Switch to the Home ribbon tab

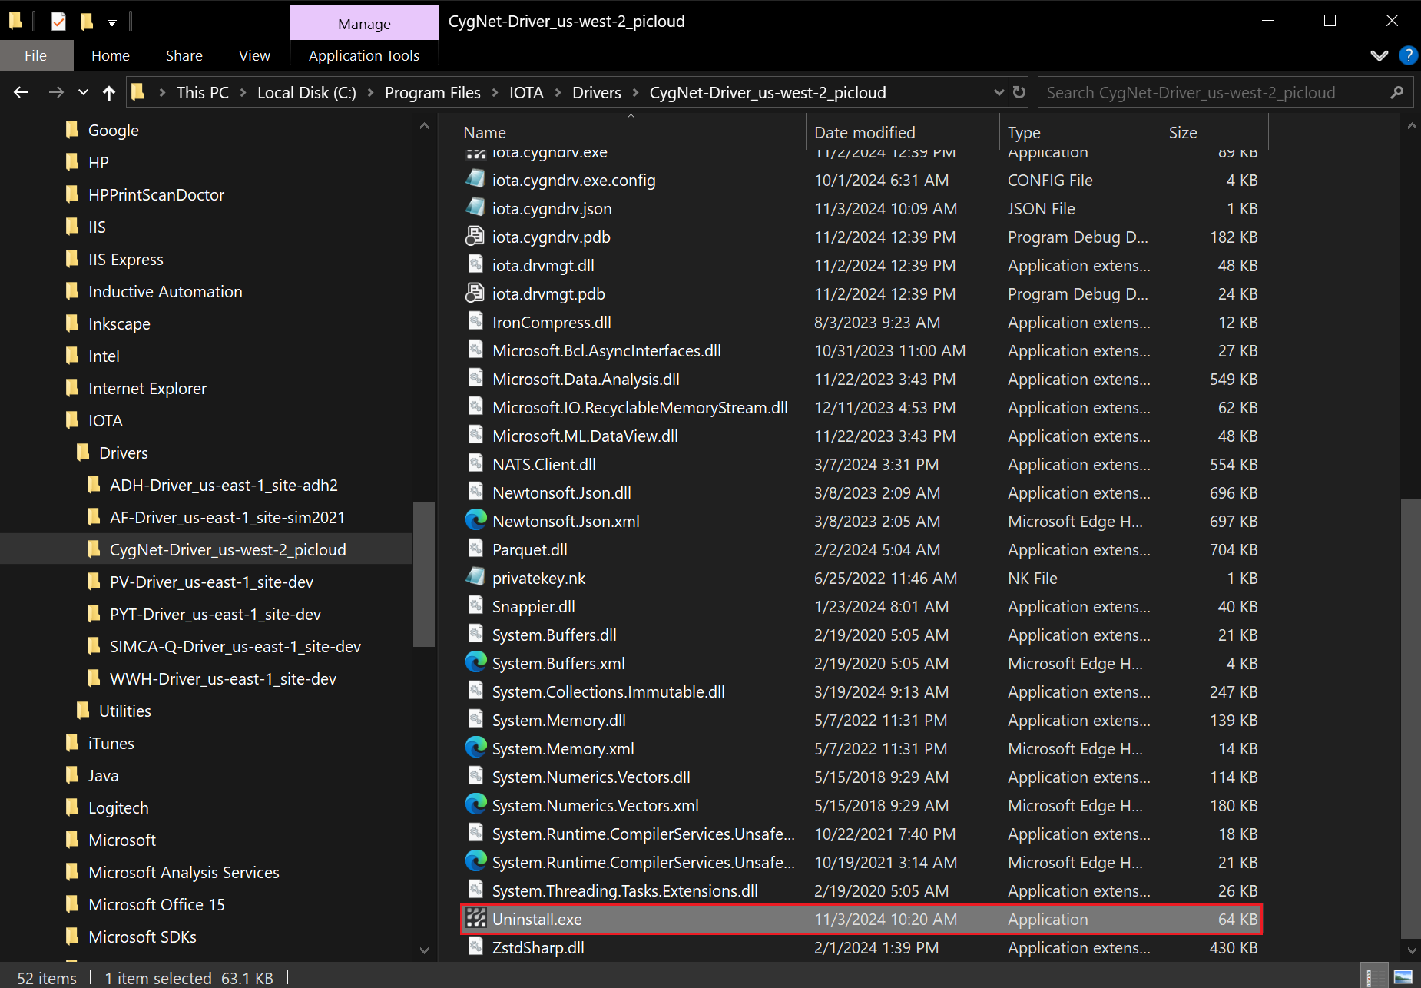tap(111, 55)
